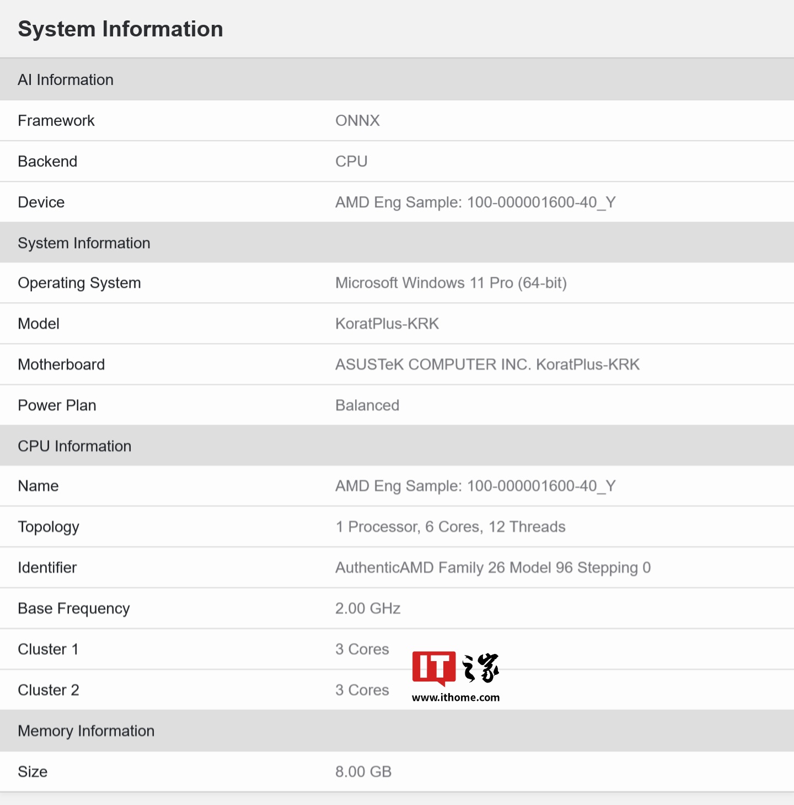Select the CPU backend value
This screenshot has width=794, height=805.
coord(351,162)
